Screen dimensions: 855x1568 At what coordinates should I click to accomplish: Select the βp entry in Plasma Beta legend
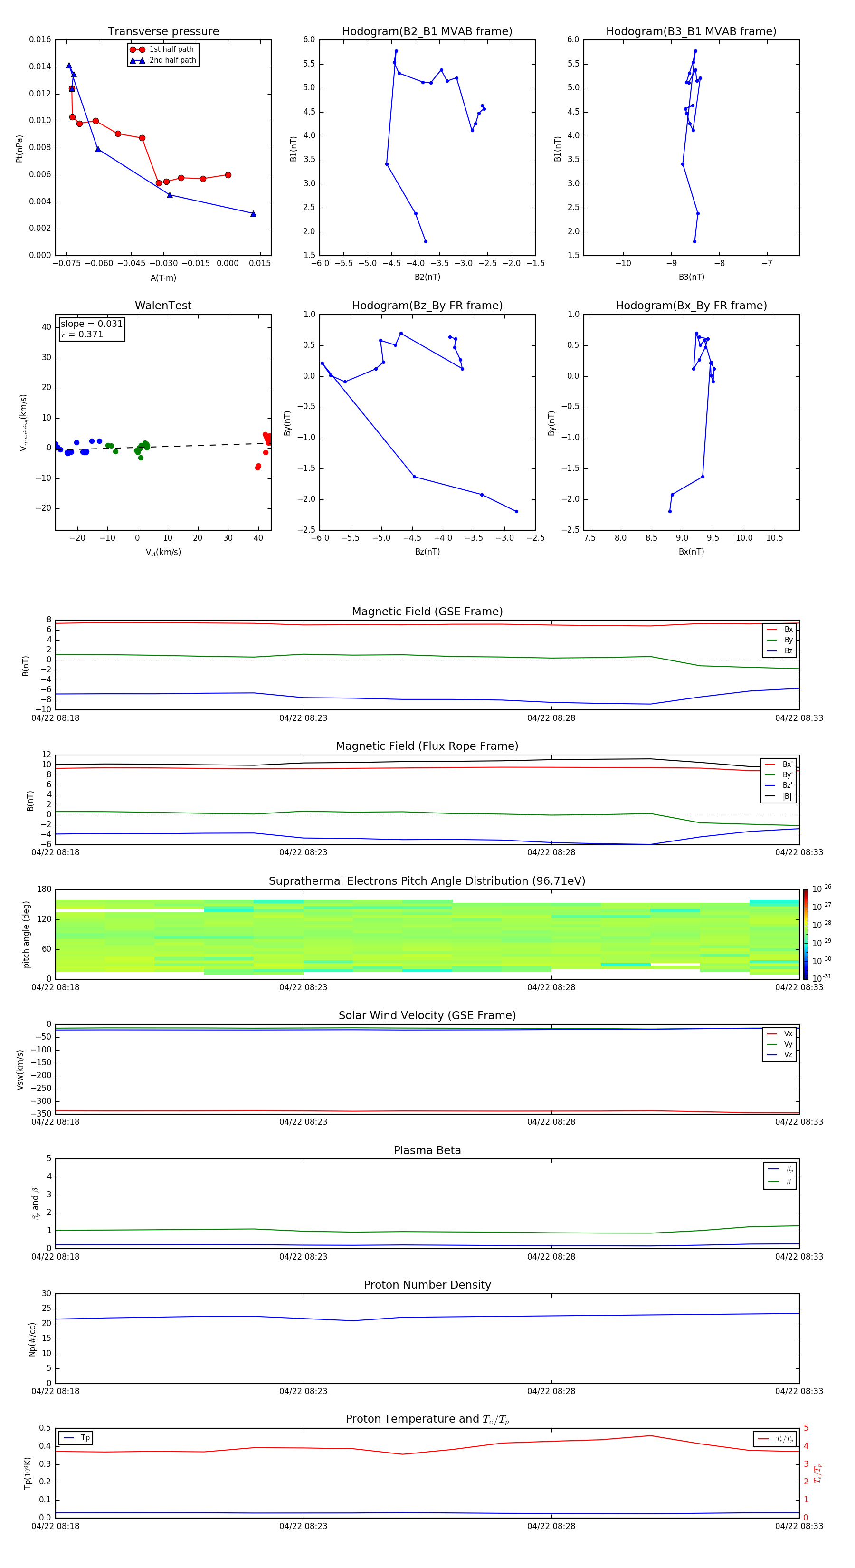pyautogui.click(x=780, y=1169)
